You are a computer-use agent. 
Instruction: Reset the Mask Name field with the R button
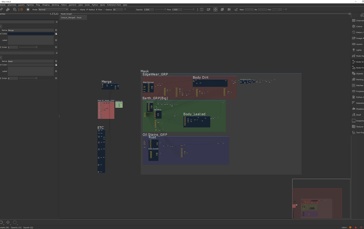point(56,61)
